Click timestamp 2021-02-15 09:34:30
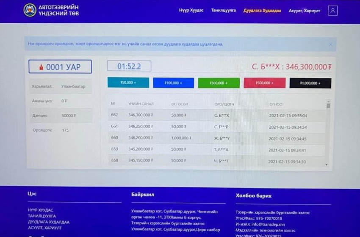Viewport: 360px width, 237px height. tap(287, 162)
